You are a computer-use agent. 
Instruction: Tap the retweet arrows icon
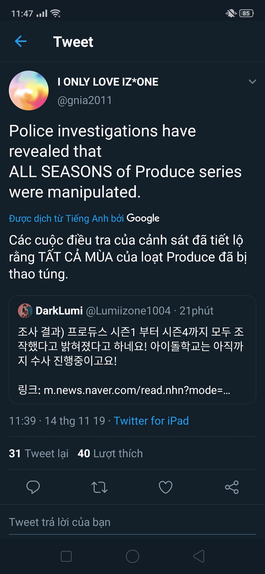tap(99, 487)
